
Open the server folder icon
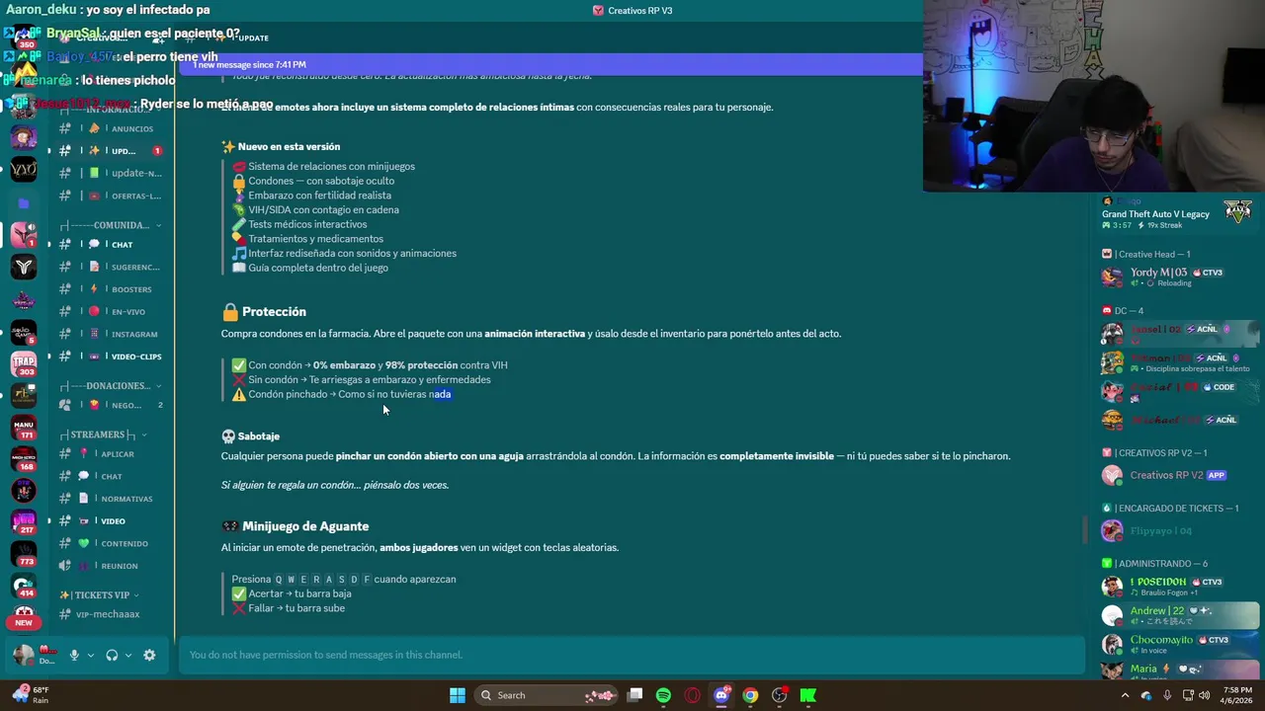(x=24, y=203)
